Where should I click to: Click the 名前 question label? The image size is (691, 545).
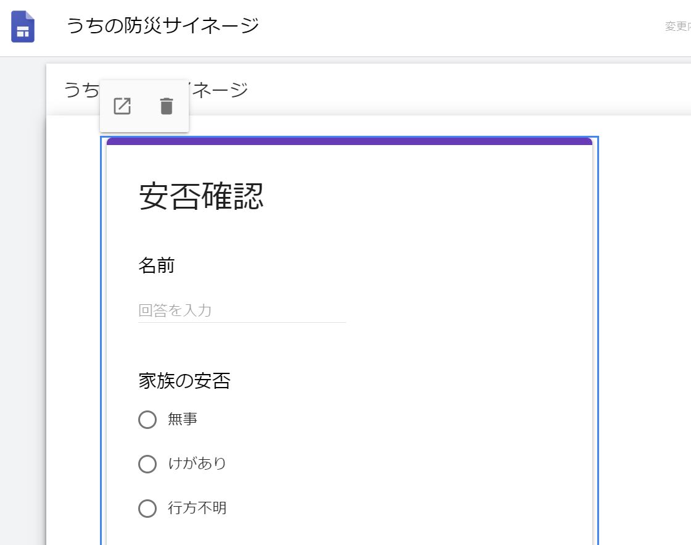pos(157,266)
